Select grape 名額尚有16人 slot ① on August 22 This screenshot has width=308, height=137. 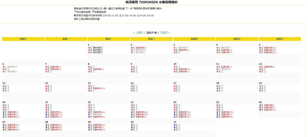click(x=99, y=112)
